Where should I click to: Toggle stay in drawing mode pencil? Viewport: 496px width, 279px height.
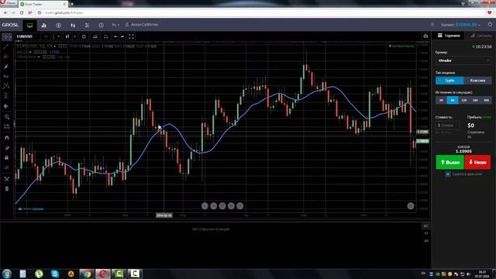[x=7, y=148]
